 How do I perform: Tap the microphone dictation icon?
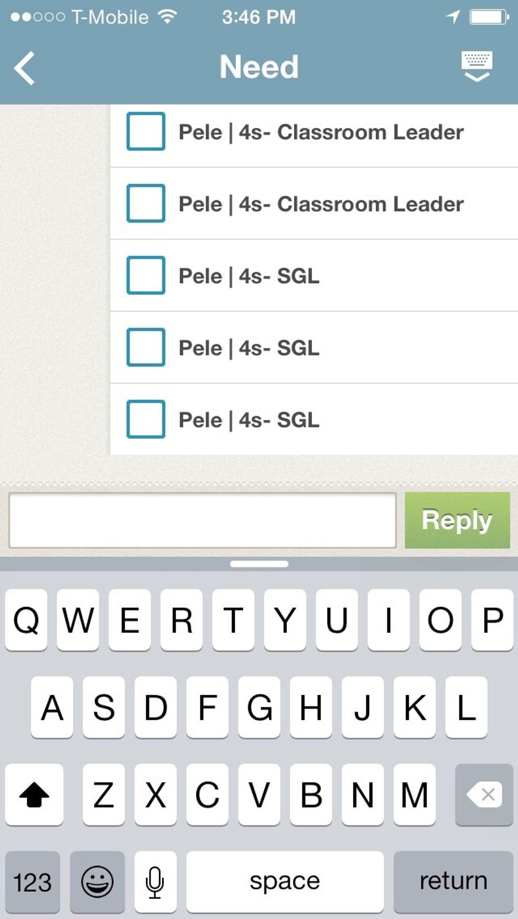[155, 882]
